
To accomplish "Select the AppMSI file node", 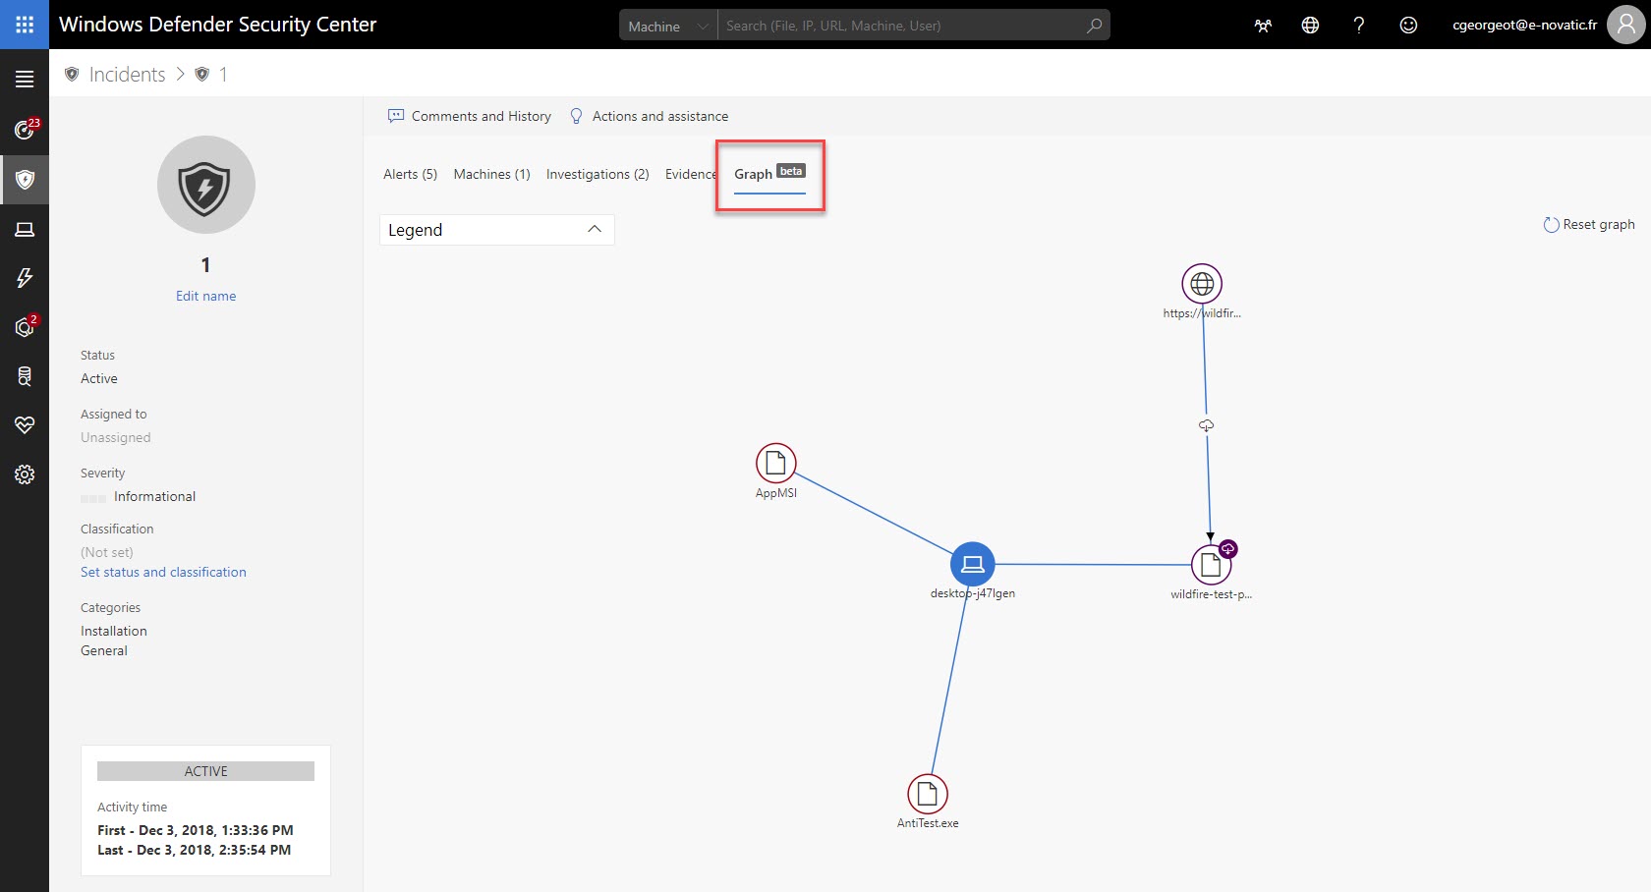I will point(775,463).
